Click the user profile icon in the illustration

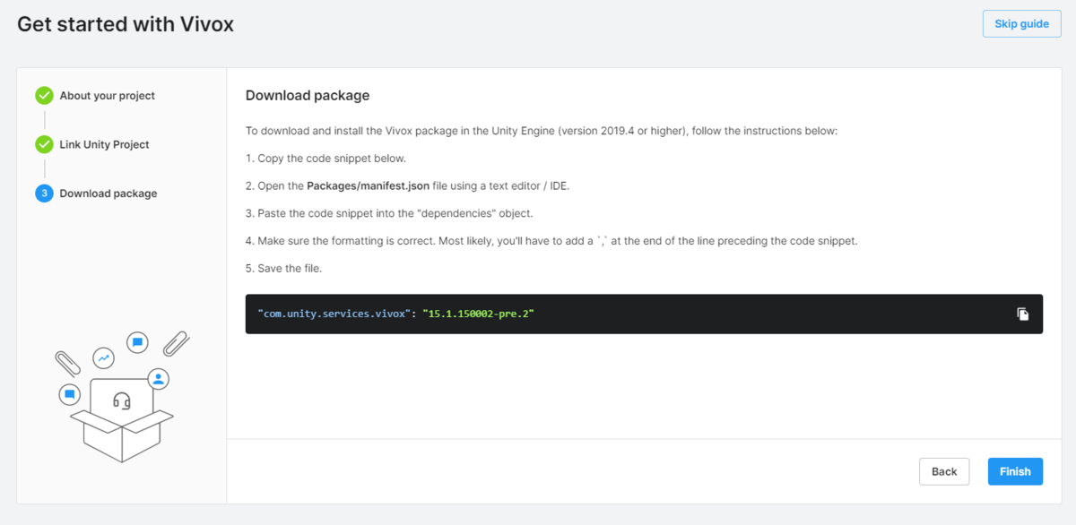click(x=159, y=378)
